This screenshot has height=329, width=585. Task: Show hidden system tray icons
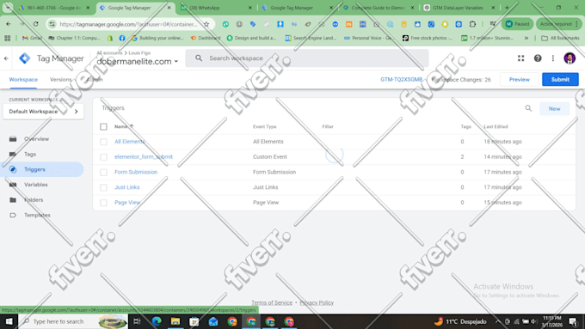[498, 321]
